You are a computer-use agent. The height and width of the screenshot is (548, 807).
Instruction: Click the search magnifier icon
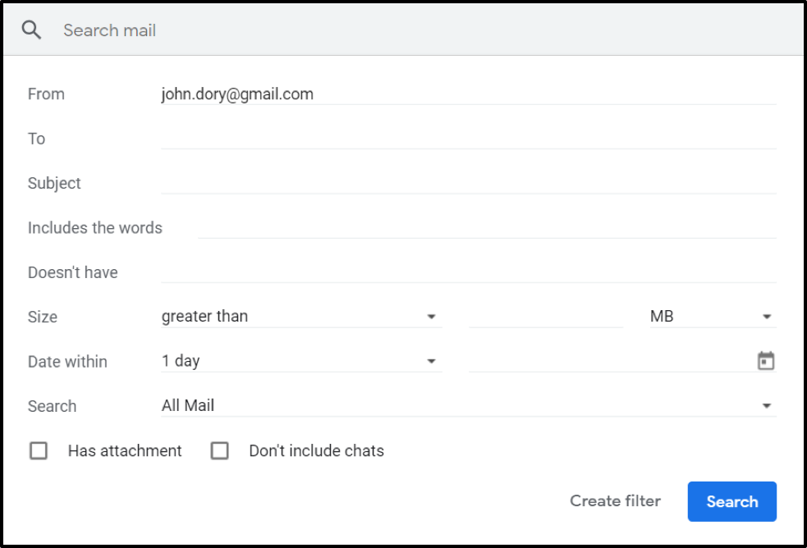31,30
